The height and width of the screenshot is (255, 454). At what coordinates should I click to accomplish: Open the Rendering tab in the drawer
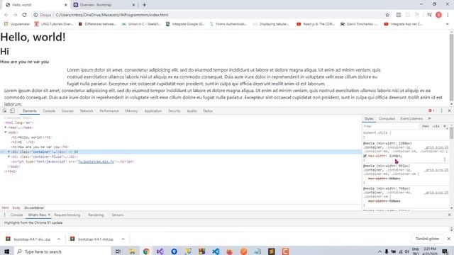[96, 215]
